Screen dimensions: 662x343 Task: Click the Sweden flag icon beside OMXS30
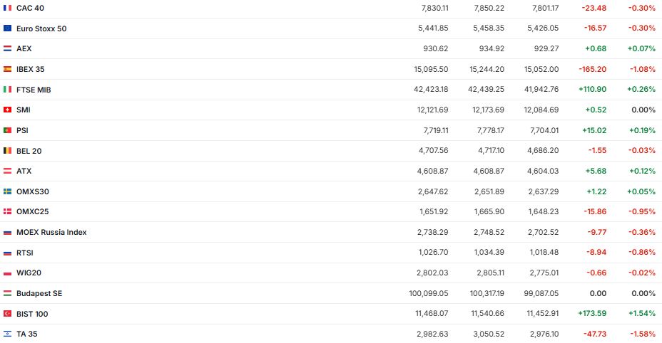click(8, 191)
